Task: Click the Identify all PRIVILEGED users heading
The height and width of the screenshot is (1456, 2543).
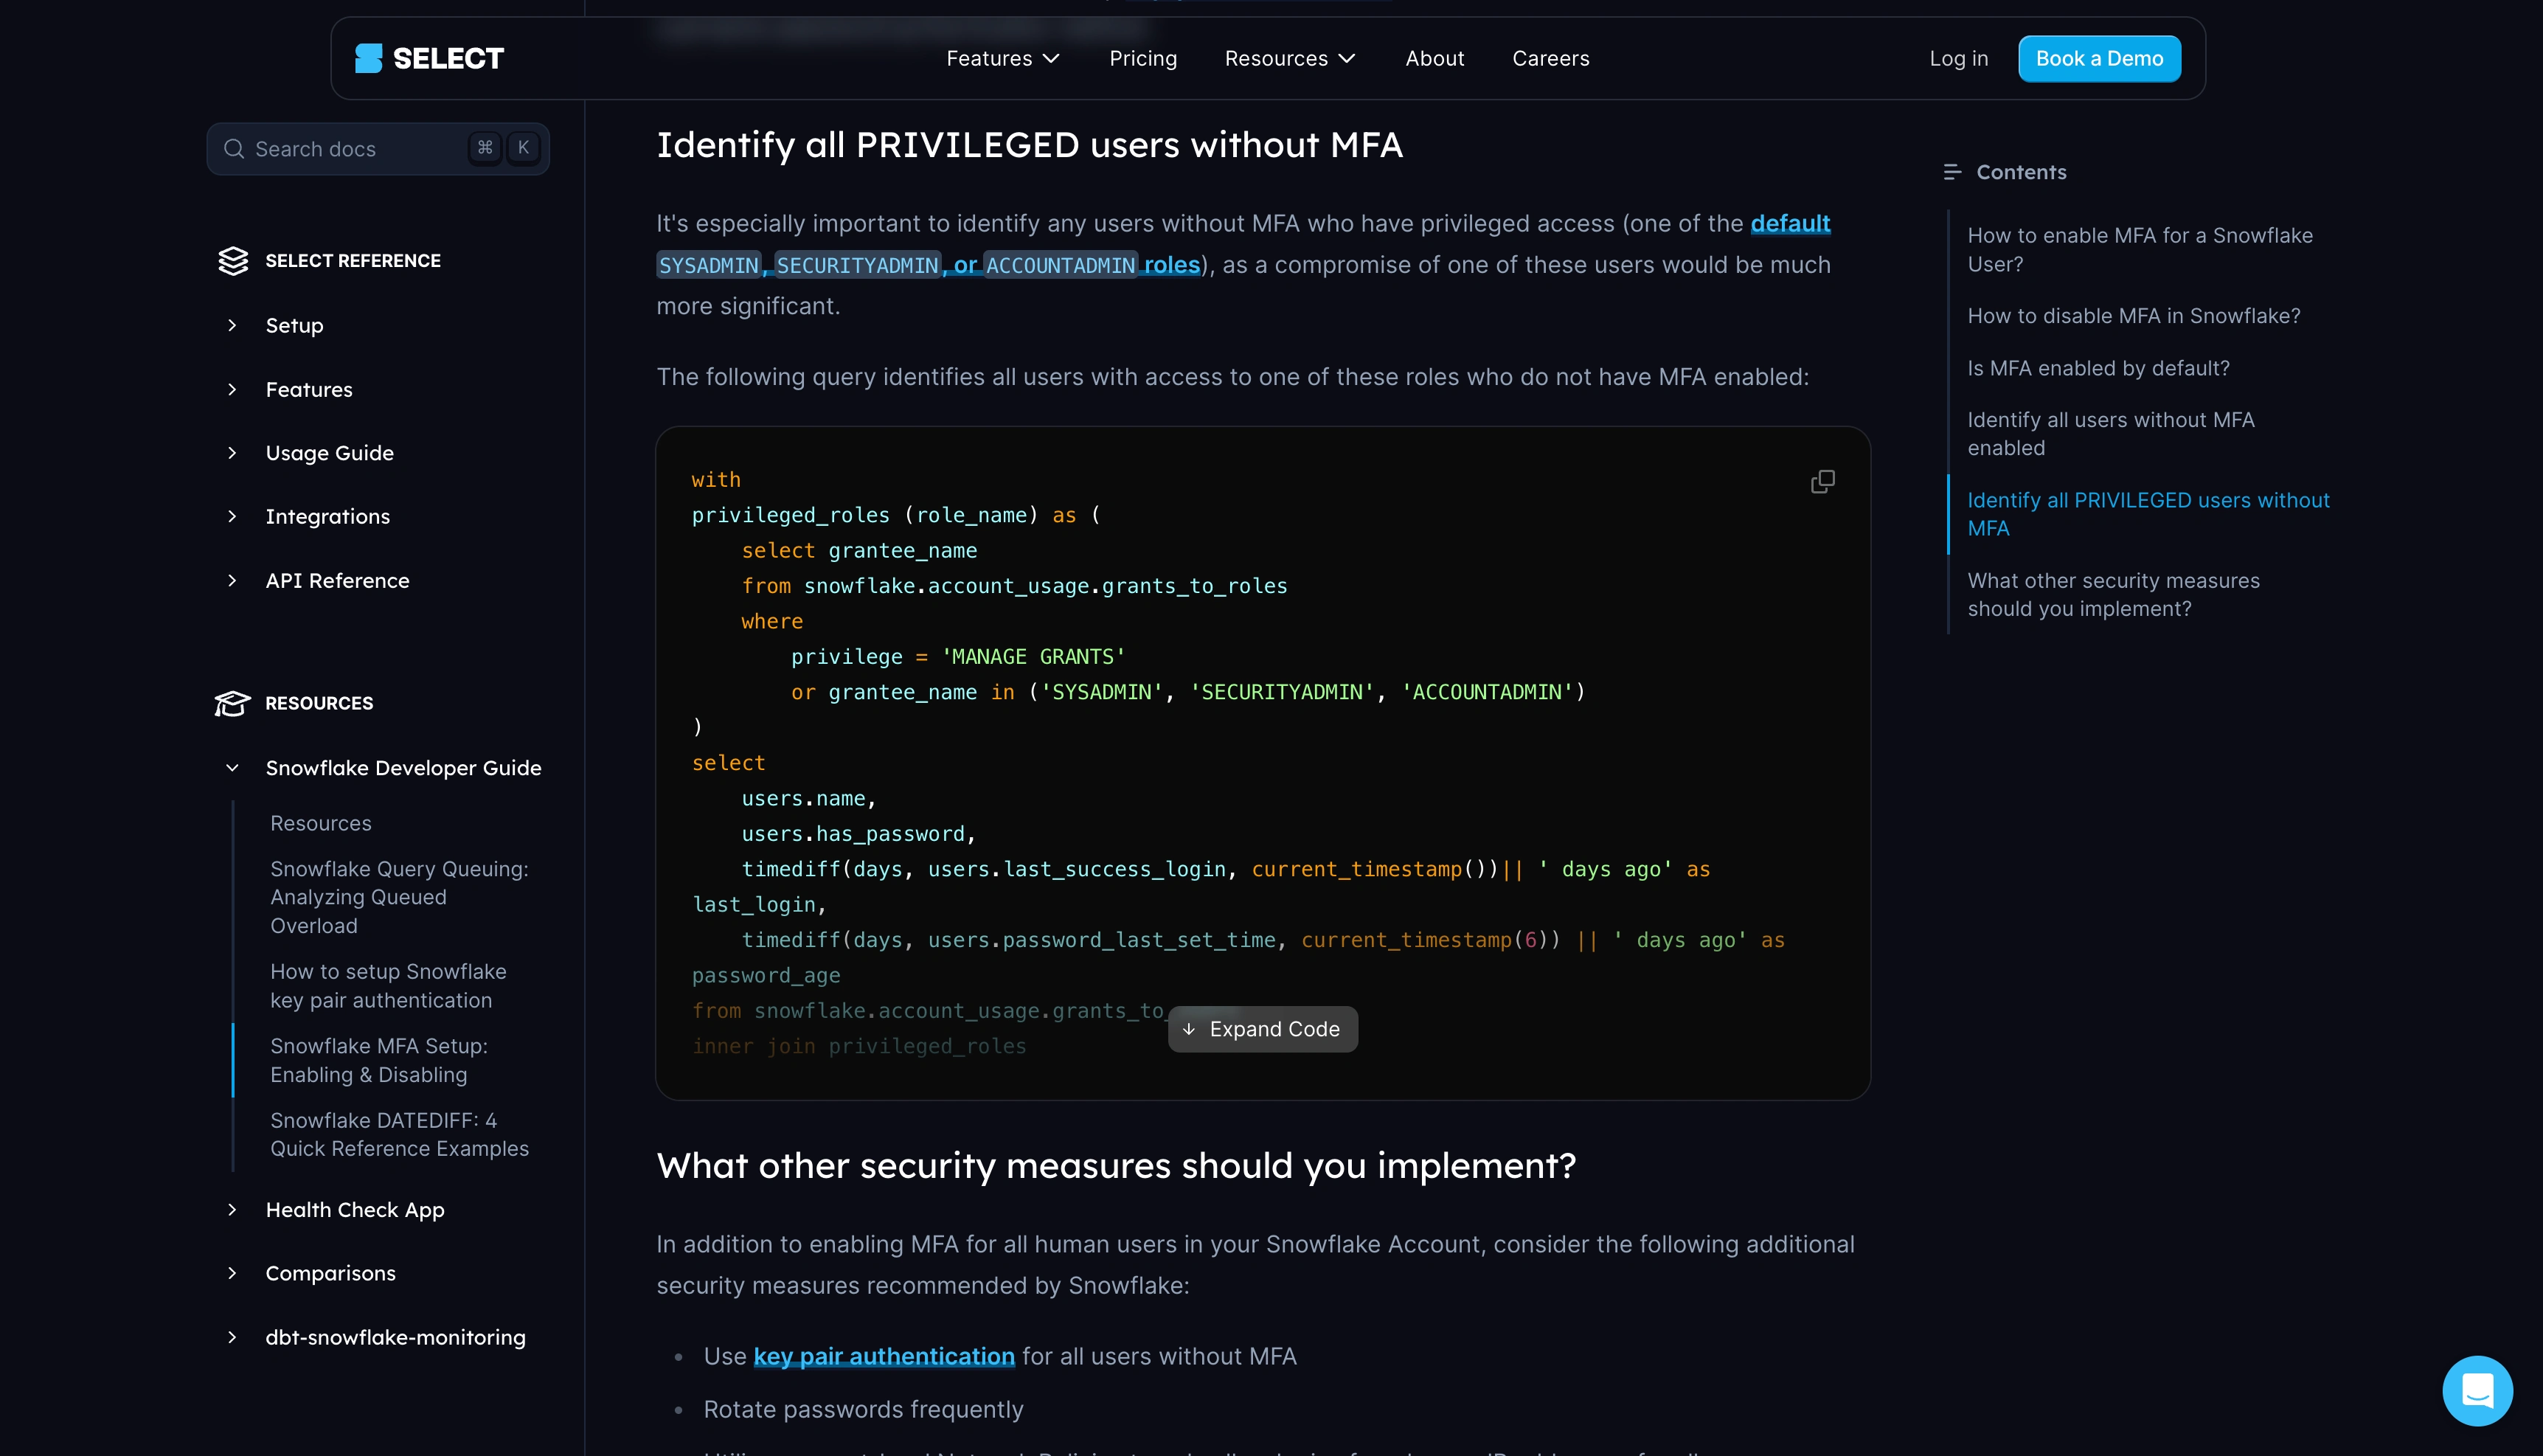Action: pos(1030,145)
